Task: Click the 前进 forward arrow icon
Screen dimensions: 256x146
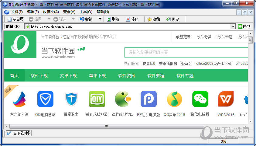Action: point(56,19)
